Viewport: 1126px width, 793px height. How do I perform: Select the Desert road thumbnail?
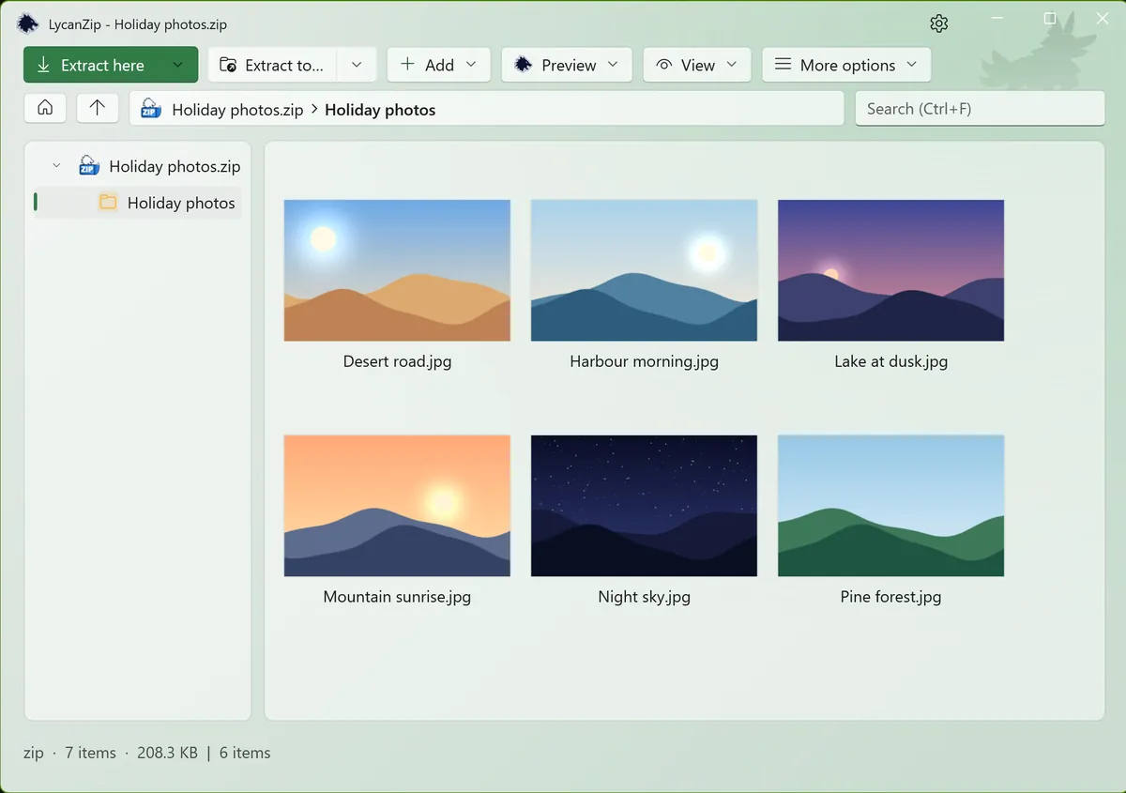pos(397,270)
